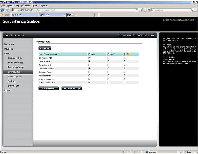Click the Back link beside admin
This screenshot has width=198, height=154.
pyautogui.click(x=192, y=20)
